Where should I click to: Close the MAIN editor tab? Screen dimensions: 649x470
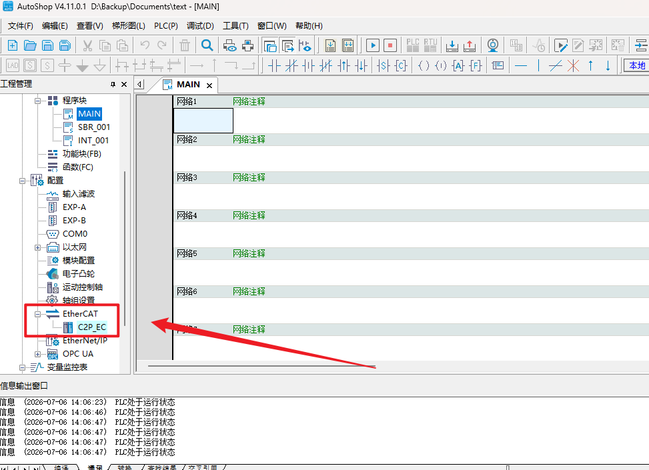209,85
